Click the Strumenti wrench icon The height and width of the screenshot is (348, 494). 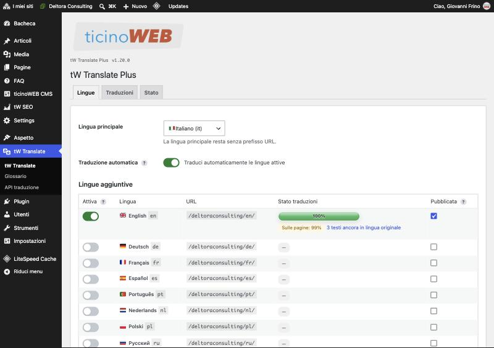[7, 228]
